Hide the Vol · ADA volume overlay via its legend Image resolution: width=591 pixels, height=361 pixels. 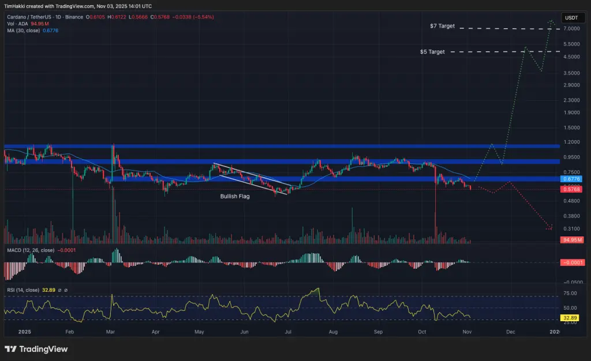pos(17,24)
